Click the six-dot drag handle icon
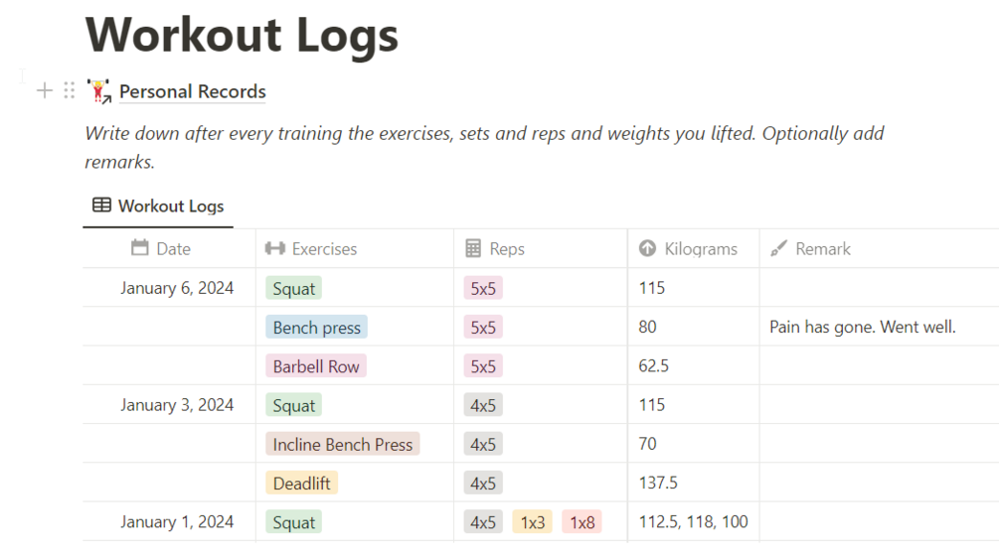Screen dimensions: 999x558 pos(69,91)
